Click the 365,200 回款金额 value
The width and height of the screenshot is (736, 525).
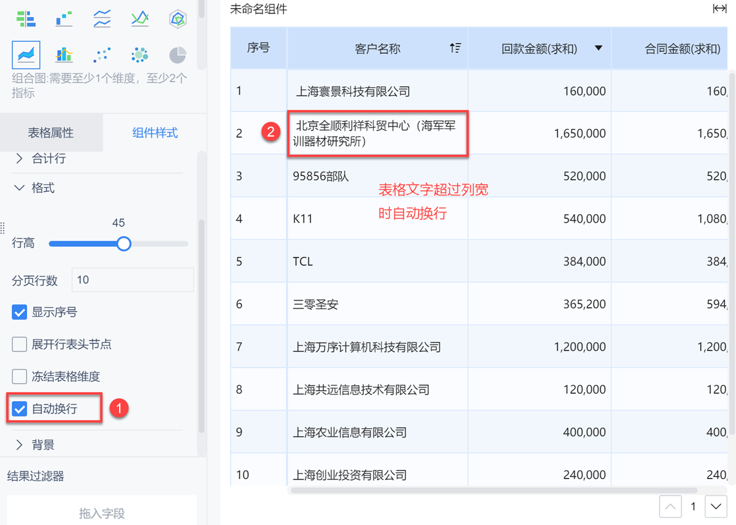(585, 304)
